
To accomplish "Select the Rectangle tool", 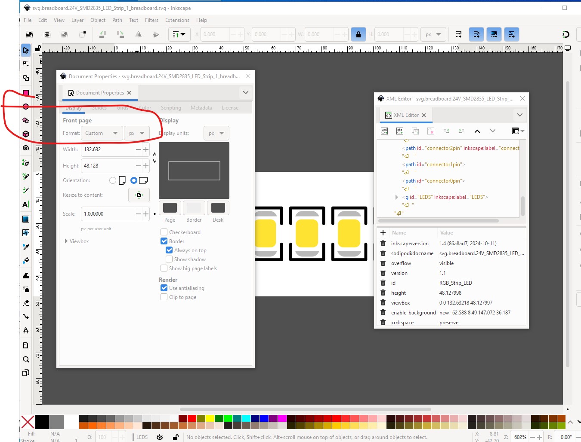I will (26, 93).
